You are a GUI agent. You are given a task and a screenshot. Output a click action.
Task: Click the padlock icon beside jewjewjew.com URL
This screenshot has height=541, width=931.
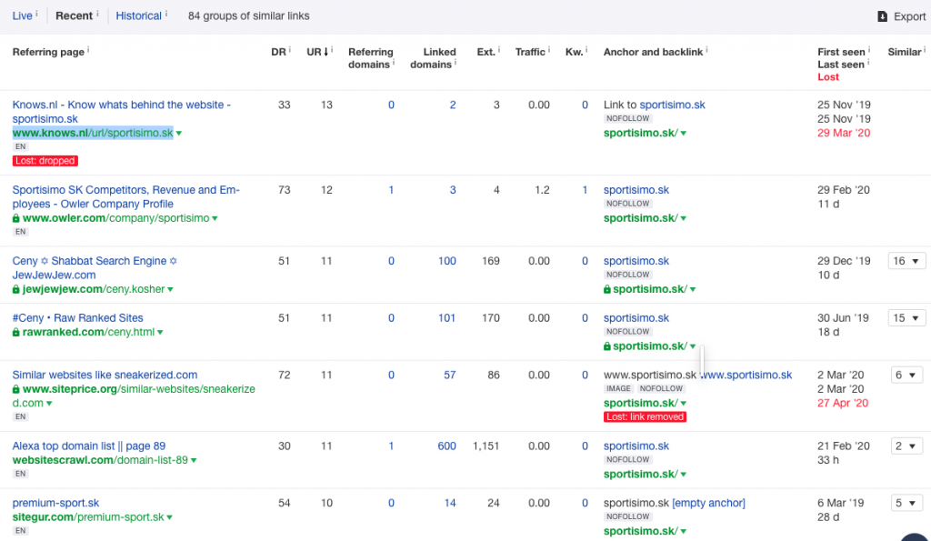coord(16,290)
